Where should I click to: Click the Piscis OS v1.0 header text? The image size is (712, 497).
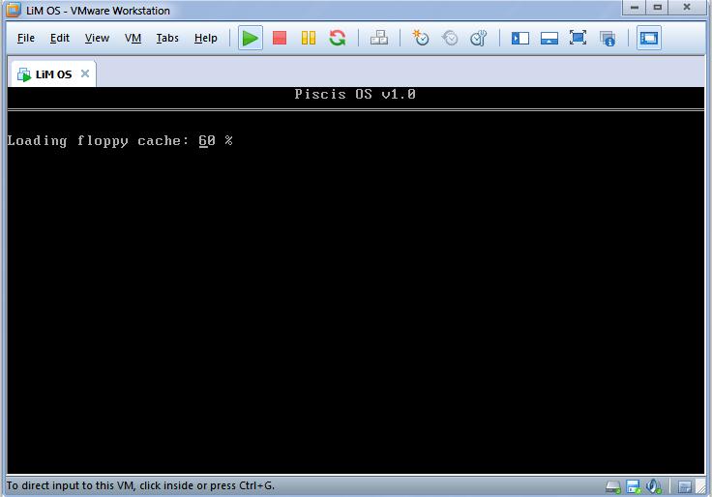point(355,94)
